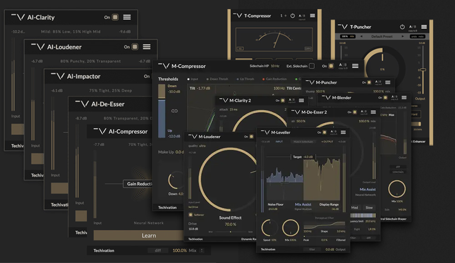Click the undo redo button in T-Puncher
The image size is (455, 263).
click(x=418, y=36)
